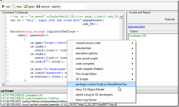Expand the current source code submenu
Image resolution: width=179 pixels, height=107 pixels.
coord(101,43)
